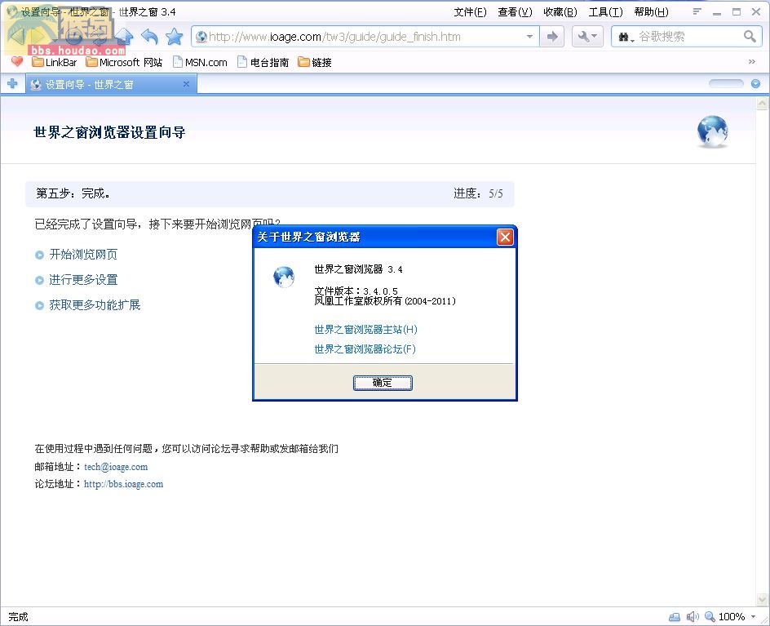Click the home toolbar icon
The width and height of the screenshot is (770, 626).
tap(125, 37)
